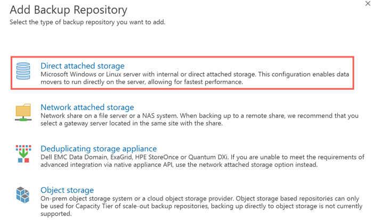Pick the "Object storage" title link

67,190
